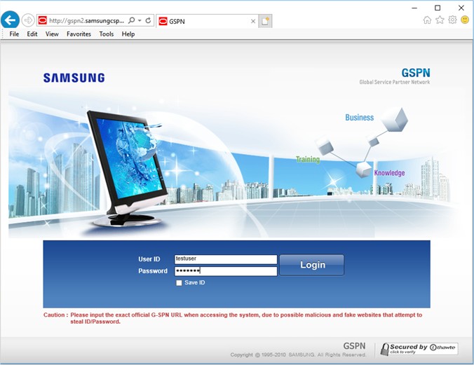This screenshot has height=365, width=474.
Task: Close the GSPN tab
Action: [253, 21]
